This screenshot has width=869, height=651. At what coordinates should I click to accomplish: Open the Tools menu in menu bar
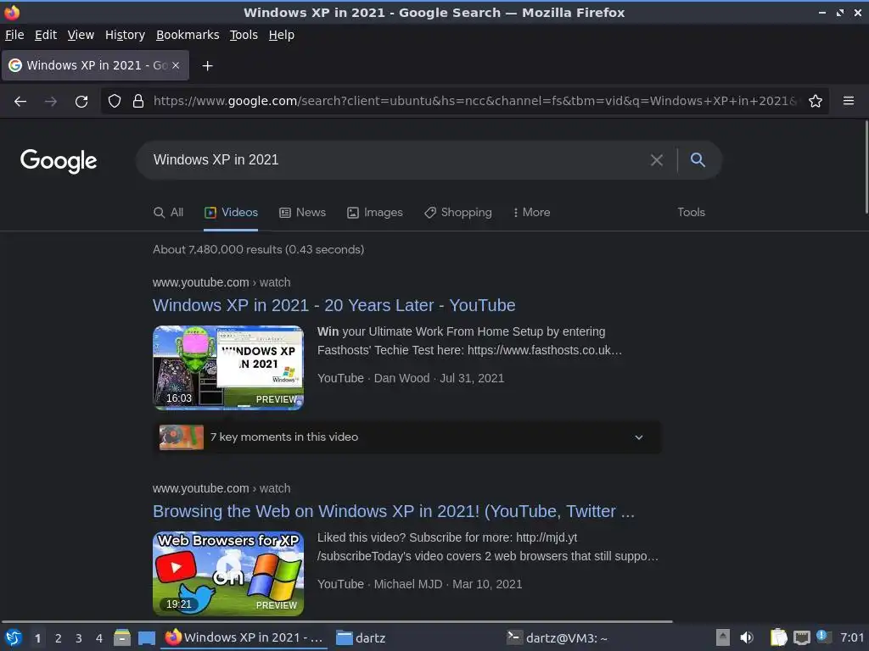244,35
